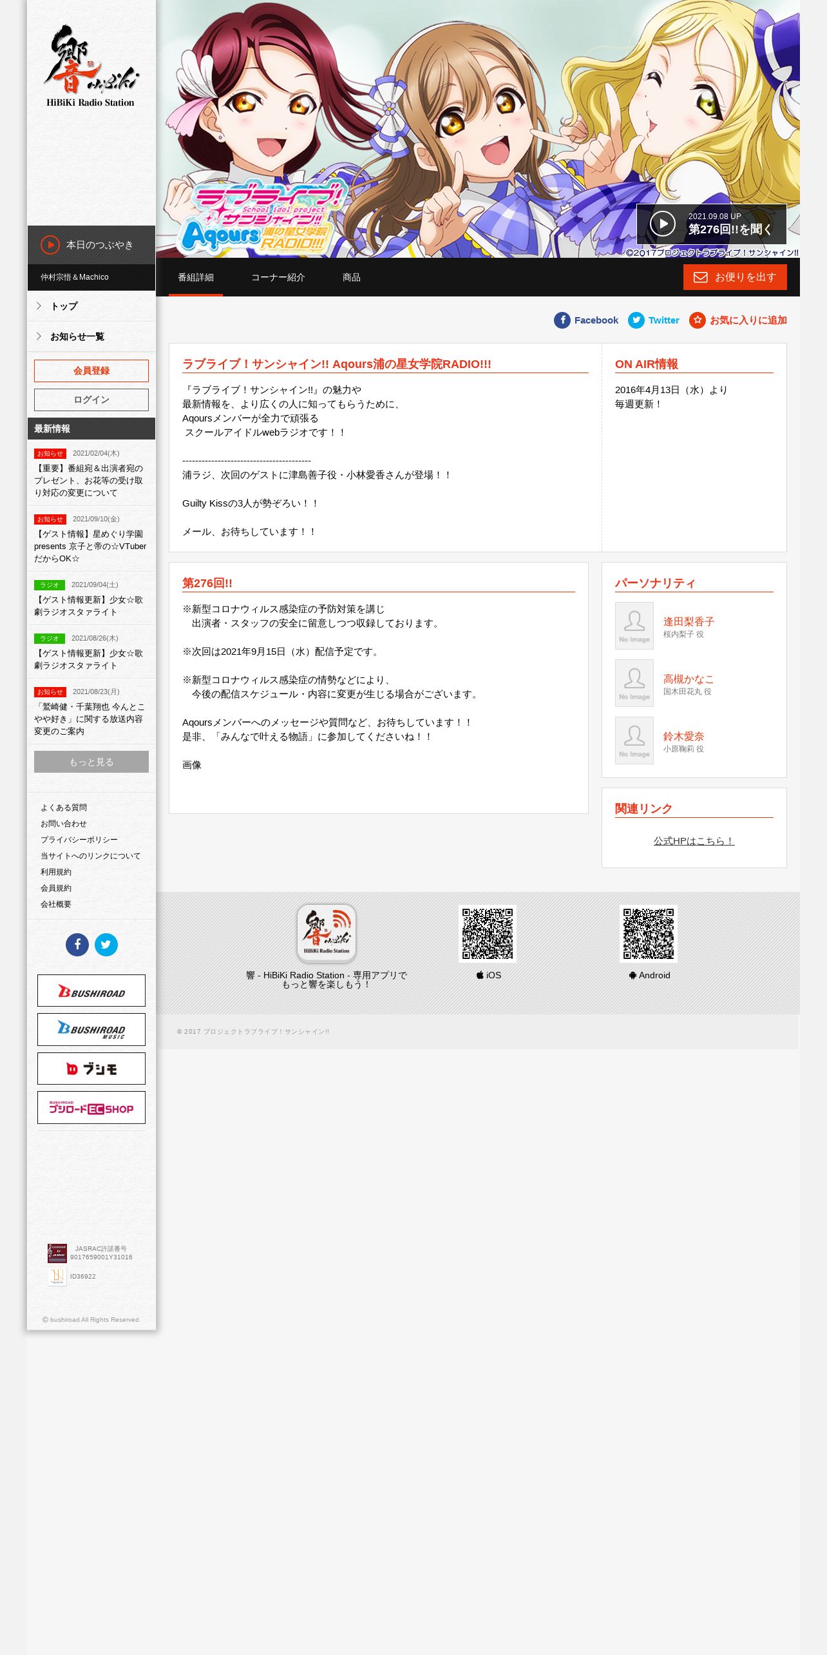827x1655 pixels.
Task: Click the 会員登録 button
Action: click(91, 371)
